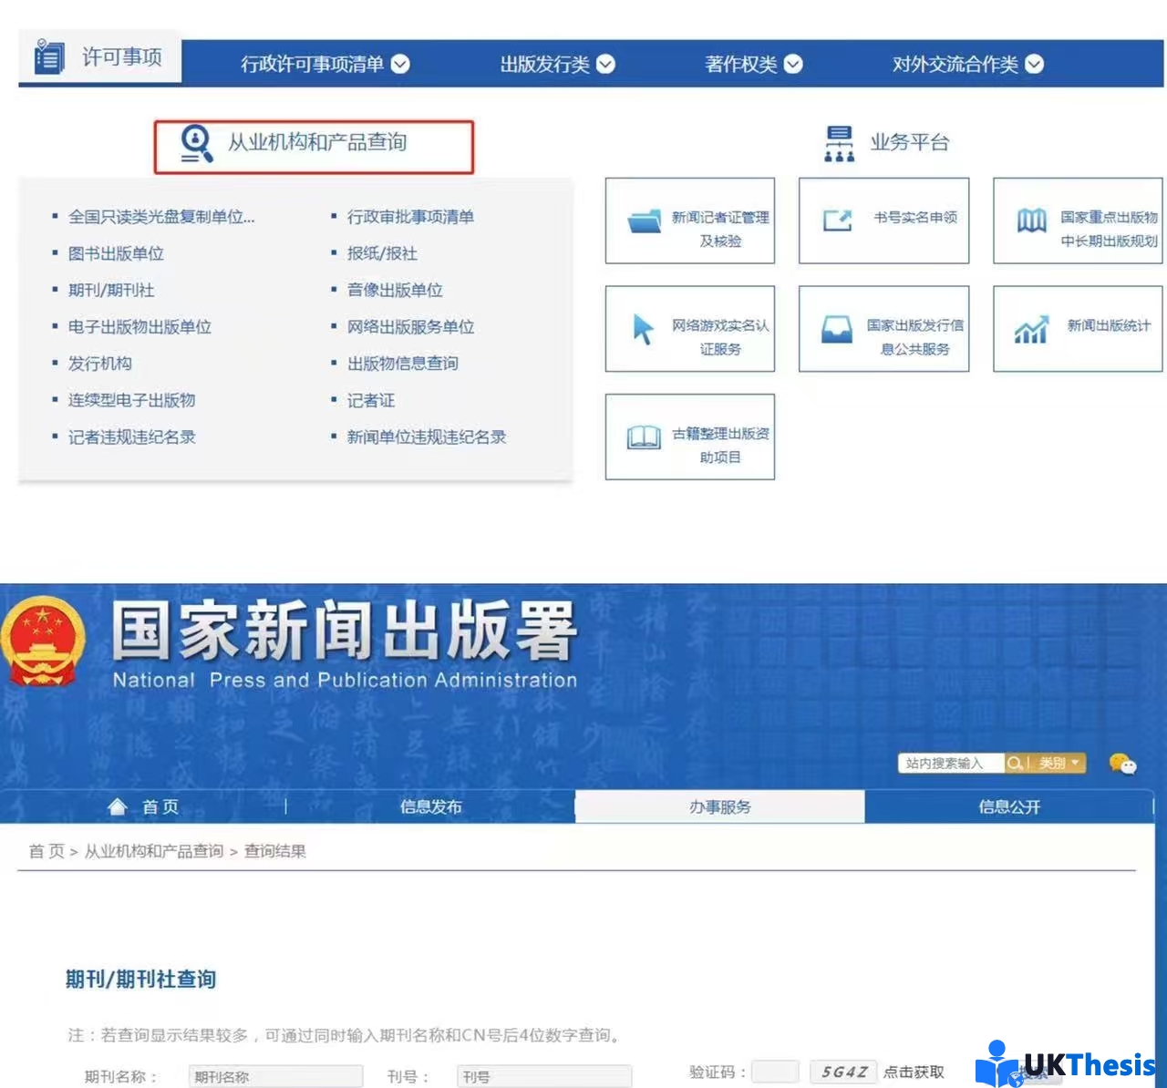Select the 网络游戏实名认证服务 cursor icon

point(643,328)
